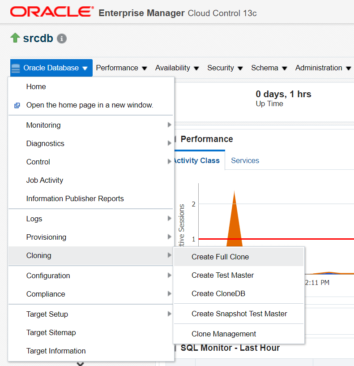
Task: Choose Create Snapshot Test Master
Action: tap(239, 314)
